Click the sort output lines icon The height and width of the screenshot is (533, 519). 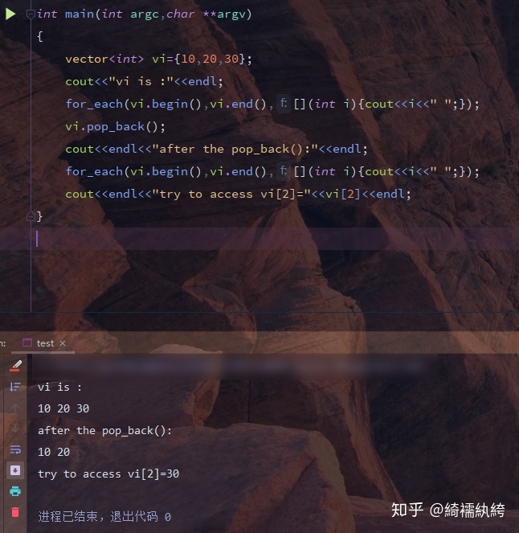point(15,387)
